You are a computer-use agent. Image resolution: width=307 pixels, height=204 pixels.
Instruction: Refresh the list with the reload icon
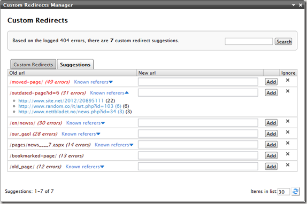(x=295, y=191)
